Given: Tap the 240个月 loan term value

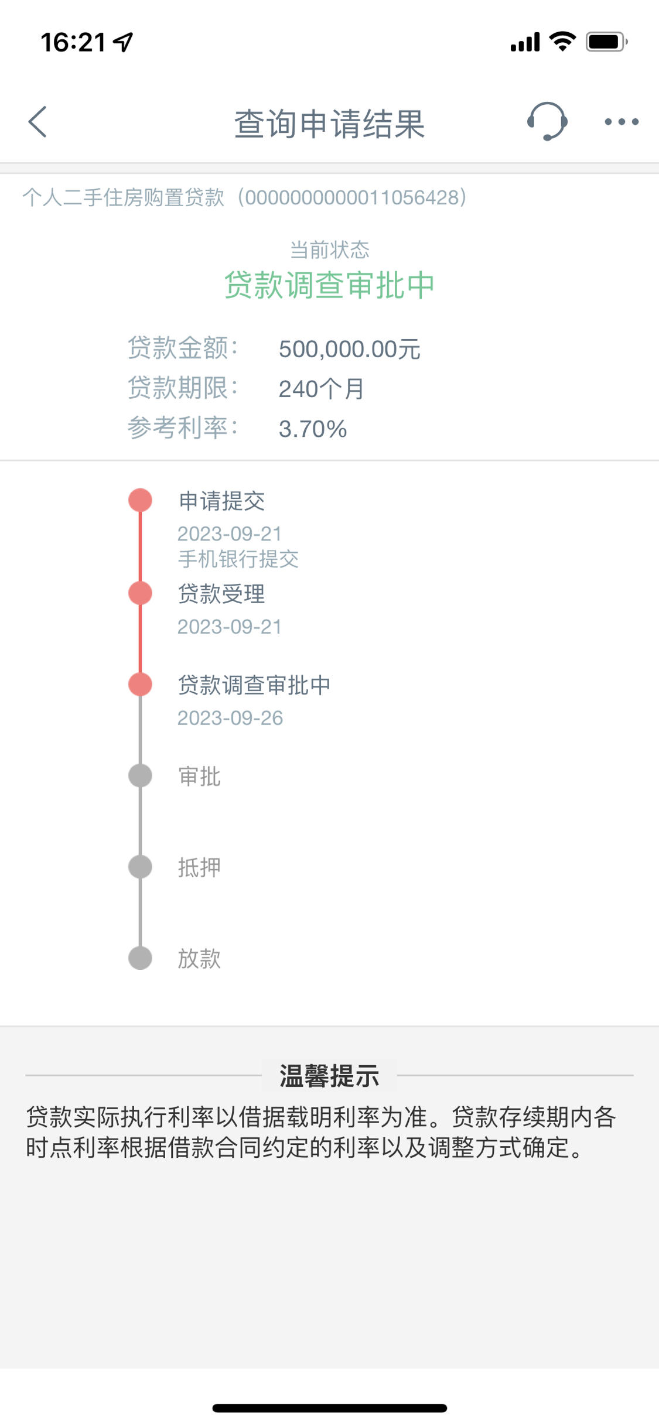Looking at the screenshot, I should (322, 389).
